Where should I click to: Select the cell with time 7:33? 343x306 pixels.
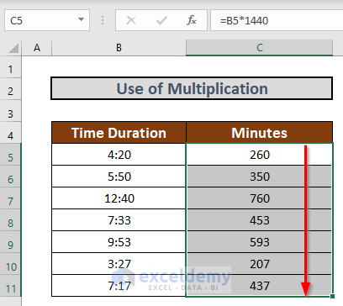tap(119, 220)
